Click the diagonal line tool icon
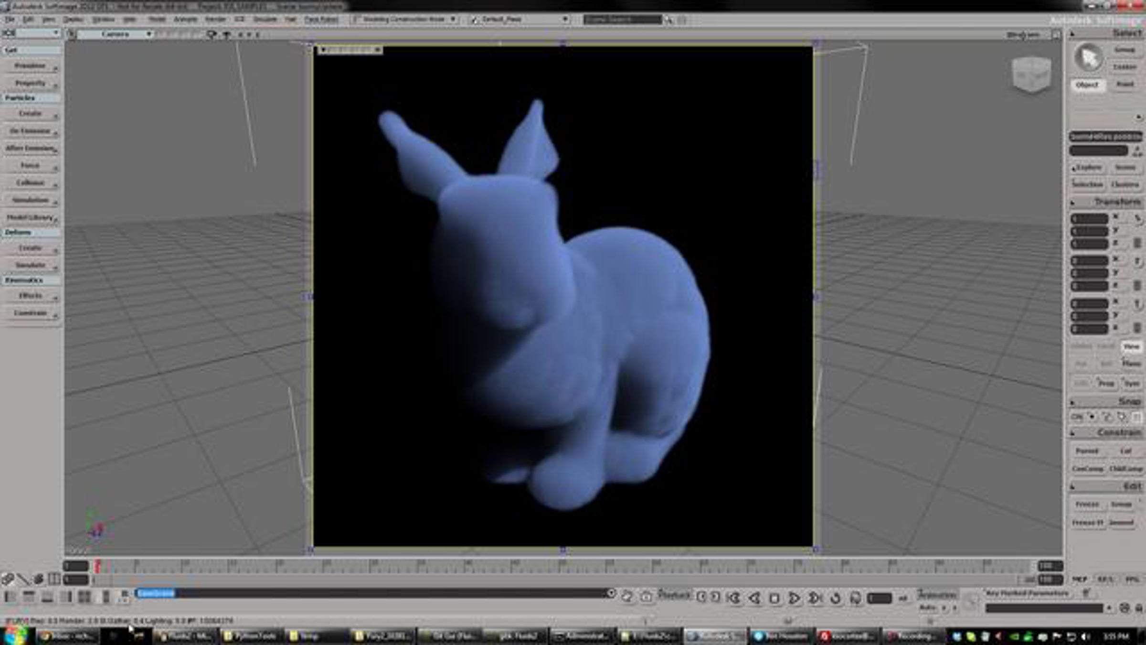The width and height of the screenshot is (1146, 645). [x=23, y=579]
